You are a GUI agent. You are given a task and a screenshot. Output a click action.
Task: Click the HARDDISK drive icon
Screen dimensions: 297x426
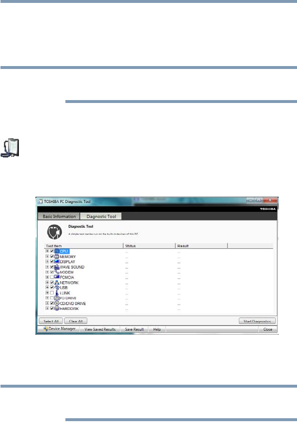point(57,308)
